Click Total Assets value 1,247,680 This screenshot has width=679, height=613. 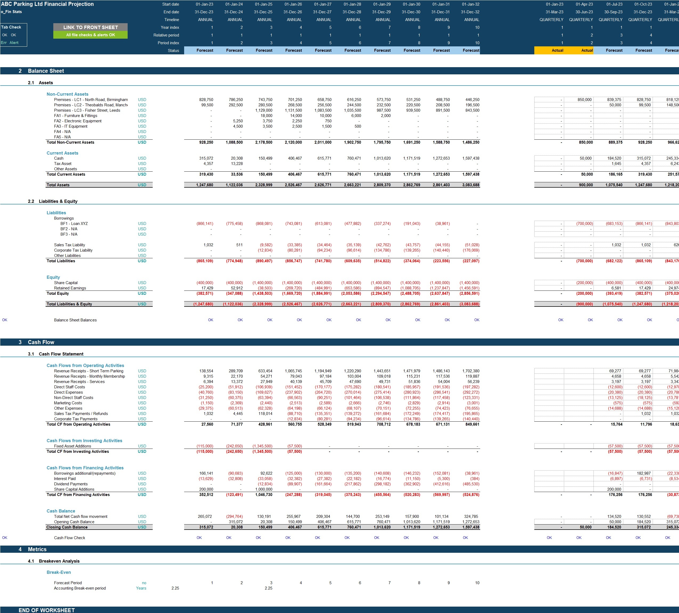[204, 185]
